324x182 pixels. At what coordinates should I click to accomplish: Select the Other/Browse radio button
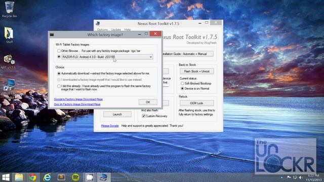[59, 51]
